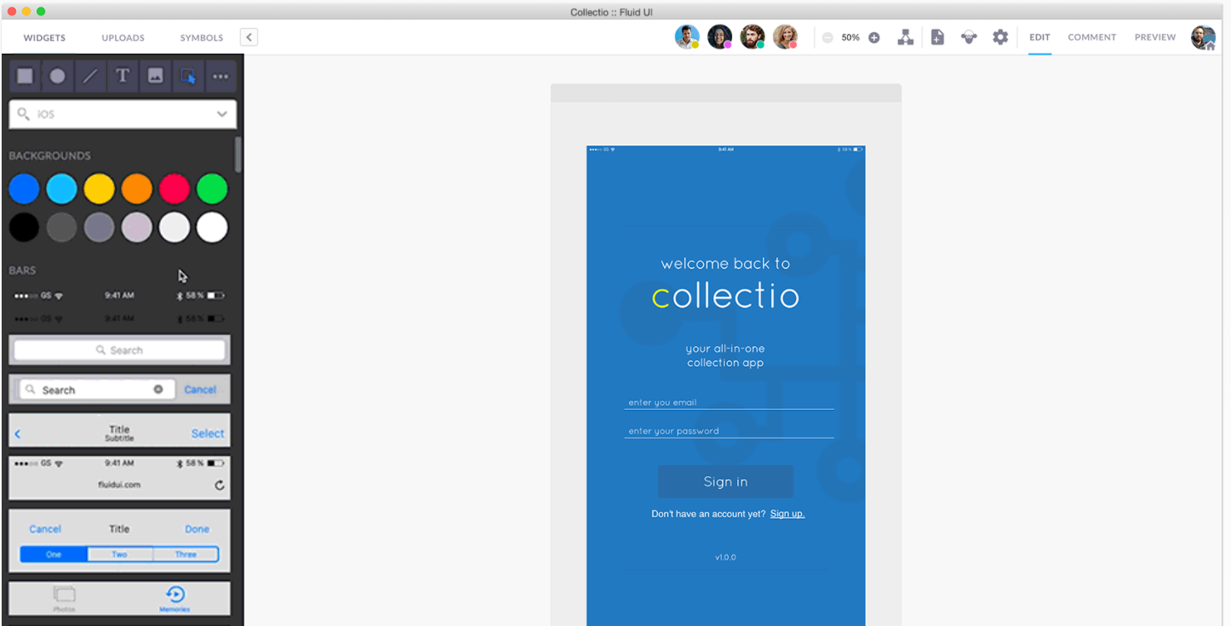Click the 50% zoom level
Screen dimensions: 1231x626
click(850, 37)
